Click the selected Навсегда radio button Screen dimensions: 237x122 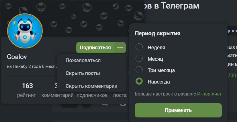tap(139, 81)
